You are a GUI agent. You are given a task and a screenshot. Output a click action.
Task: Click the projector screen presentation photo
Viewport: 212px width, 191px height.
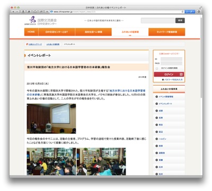click(x=51, y=119)
